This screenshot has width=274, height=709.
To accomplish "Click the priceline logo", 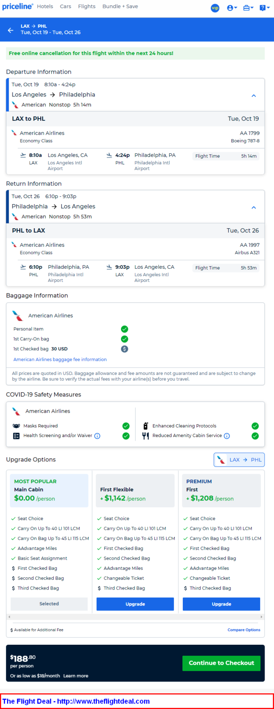I will point(18,7).
